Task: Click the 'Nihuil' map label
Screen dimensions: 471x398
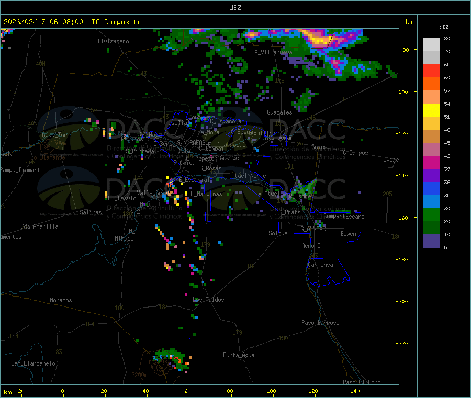Action: [x=124, y=238]
